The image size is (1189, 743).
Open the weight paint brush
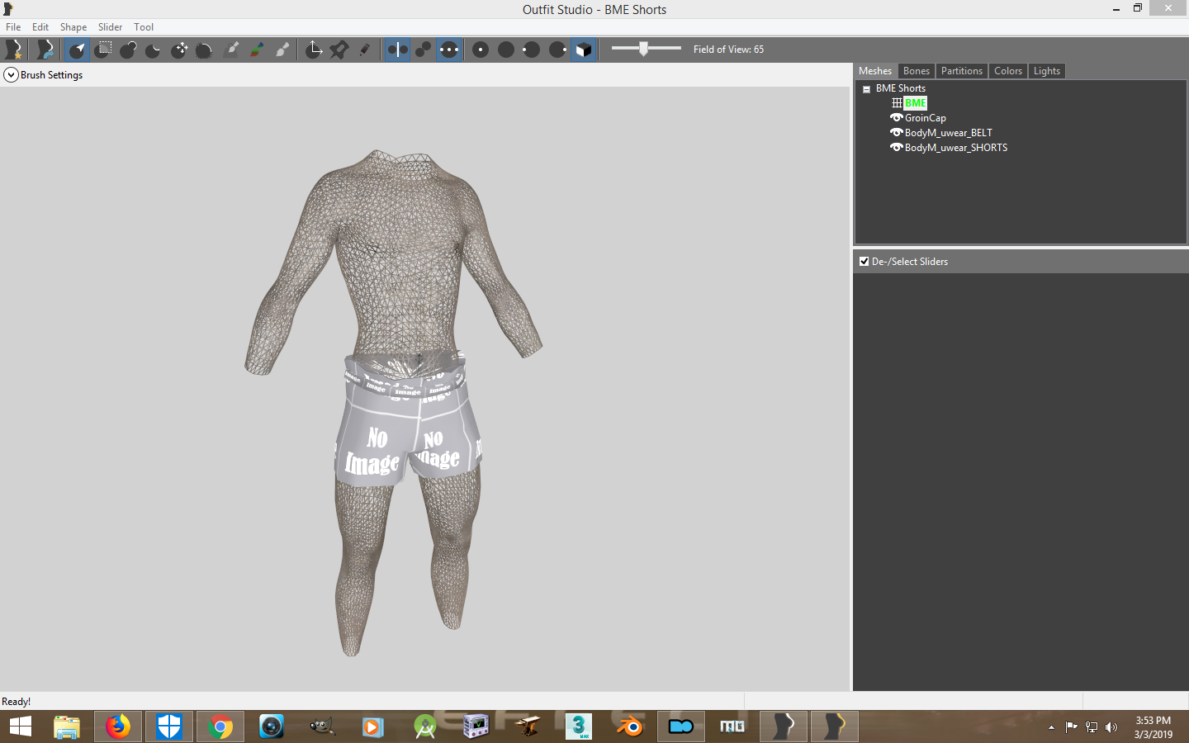232,50
